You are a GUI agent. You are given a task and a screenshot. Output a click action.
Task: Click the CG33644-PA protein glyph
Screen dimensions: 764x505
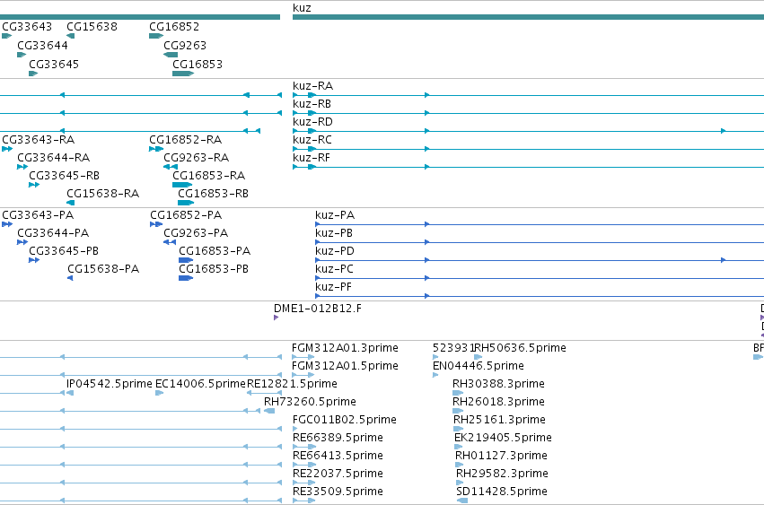pyautogui.click(x=22, y=242)
